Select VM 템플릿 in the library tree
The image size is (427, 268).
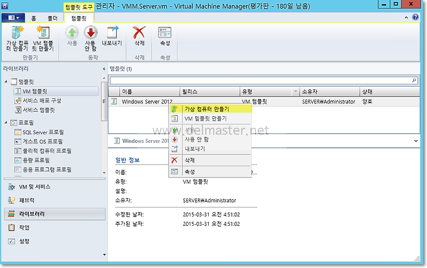pos(56,91)
